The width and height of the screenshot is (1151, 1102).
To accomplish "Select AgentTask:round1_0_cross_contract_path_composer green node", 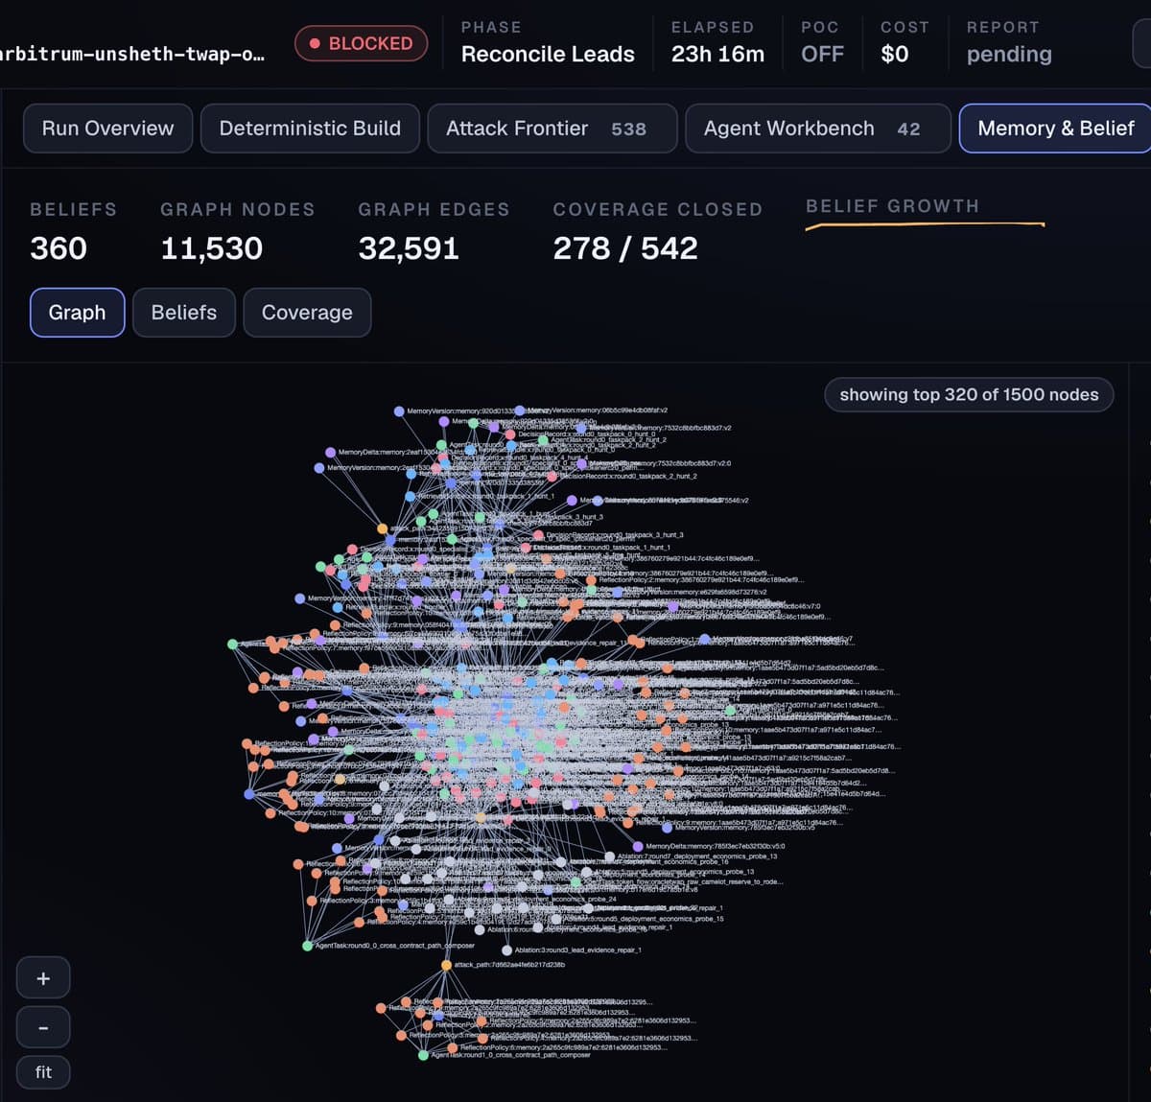I will pos(423,1055).
